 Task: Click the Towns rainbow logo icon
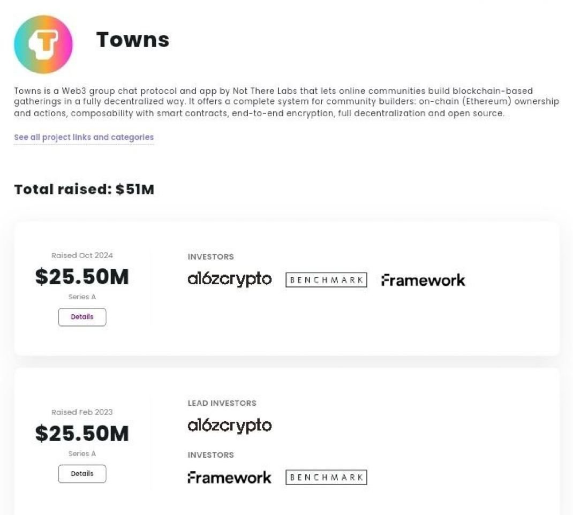pos(43,45)
